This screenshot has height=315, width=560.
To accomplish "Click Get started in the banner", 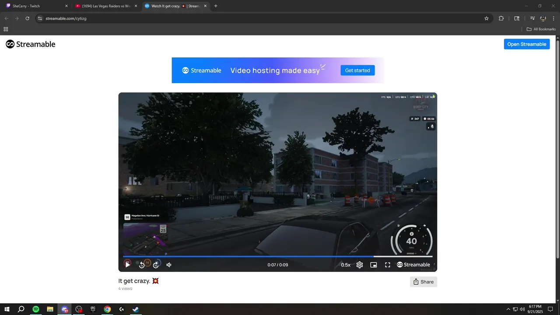I will pyautogui.click(x=357, y=70).
